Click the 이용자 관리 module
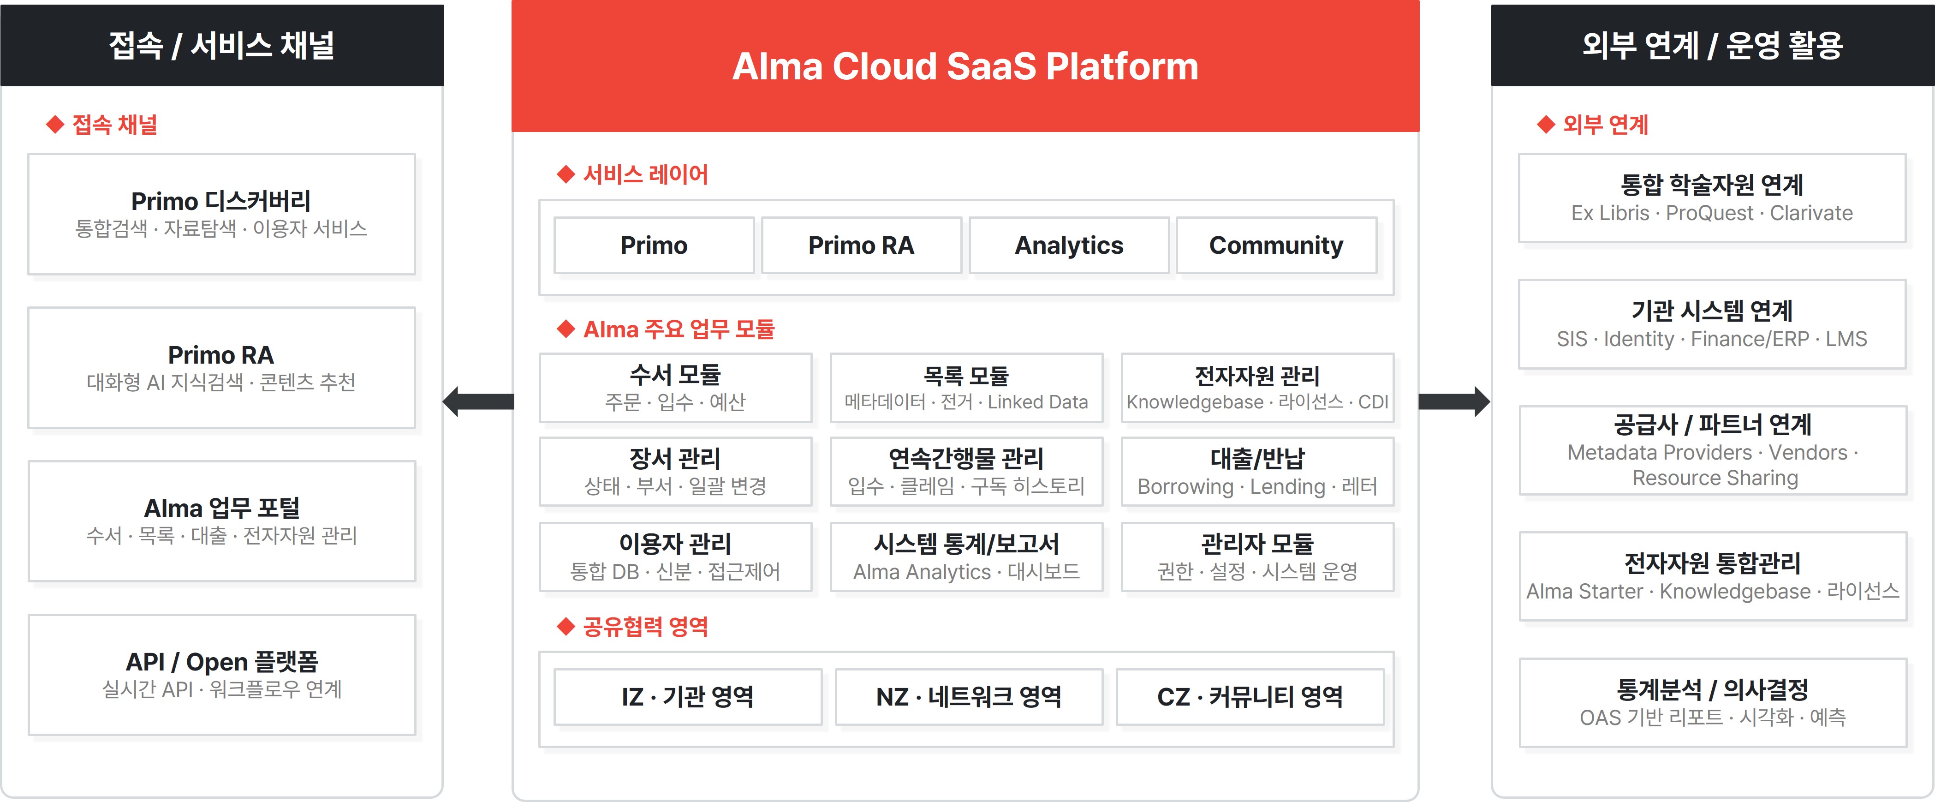Viewport: 1935px width, 802px height. pos(675,556)
